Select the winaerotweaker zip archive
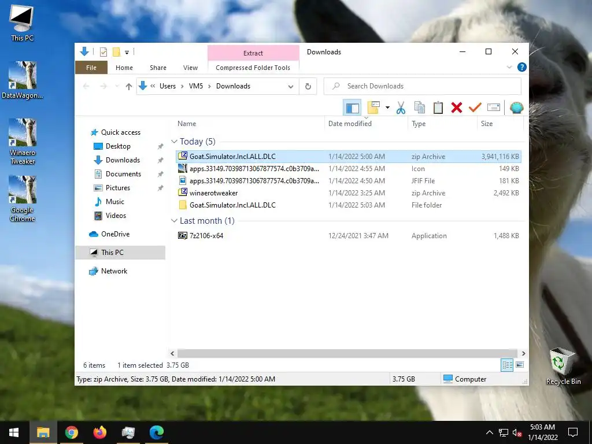 tap(349, 193)
